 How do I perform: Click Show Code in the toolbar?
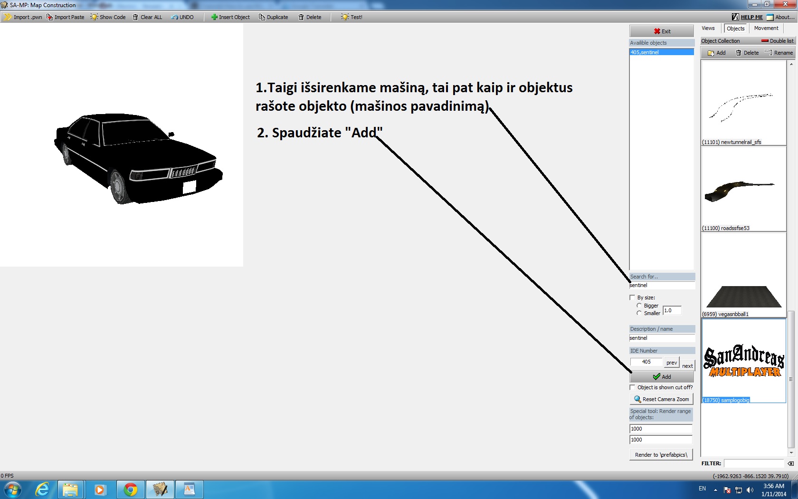[108, 17]
